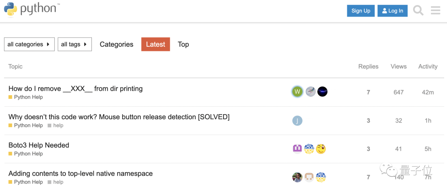The image size is (447, 190).
Task: Sort topics by Replies column header
Action: [x=368, y=66]
